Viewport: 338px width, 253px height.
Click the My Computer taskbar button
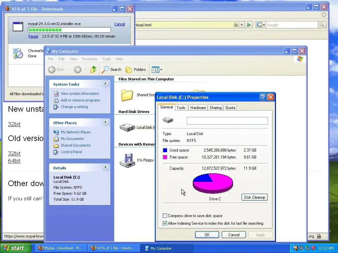point(167,248)
